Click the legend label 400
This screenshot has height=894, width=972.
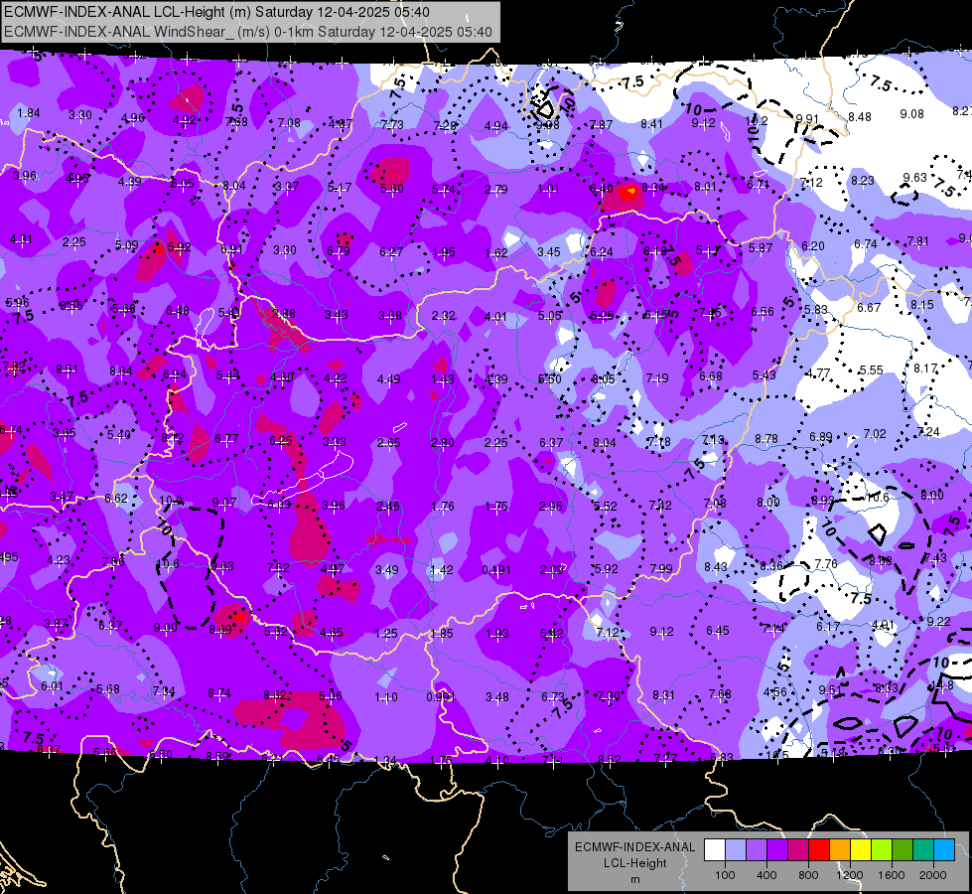click(766, 875)
